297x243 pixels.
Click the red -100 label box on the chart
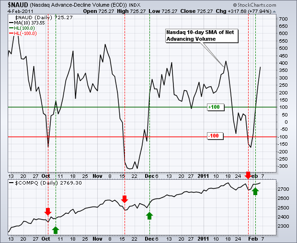coord(215,136)
